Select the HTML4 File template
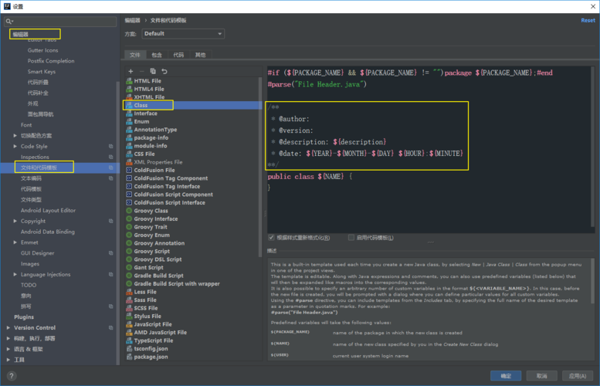The width and height of the screenshot is (600, 386). click(149, 89)
